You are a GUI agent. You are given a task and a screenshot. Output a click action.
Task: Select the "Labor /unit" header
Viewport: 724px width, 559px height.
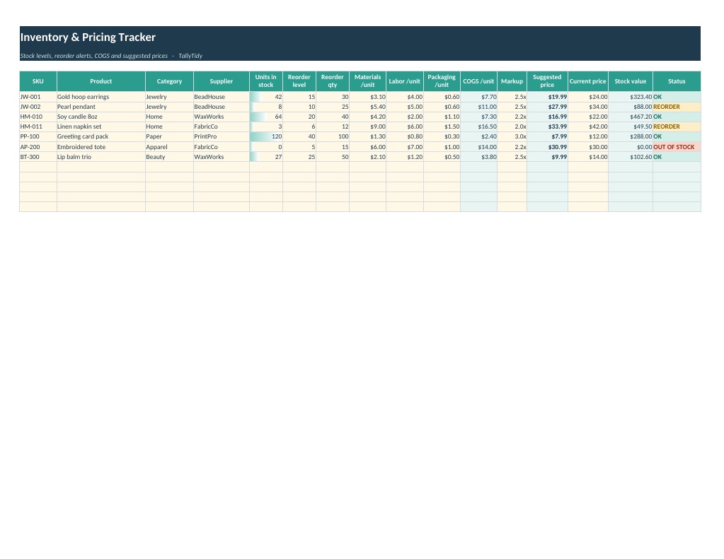click(x=405, y=81)
